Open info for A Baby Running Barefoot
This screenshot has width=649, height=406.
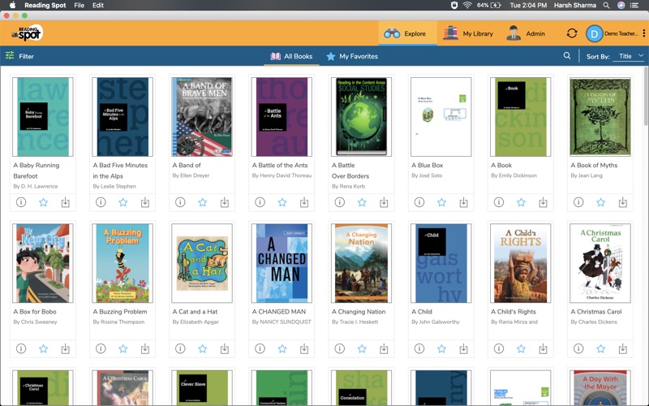pos(21,202)
